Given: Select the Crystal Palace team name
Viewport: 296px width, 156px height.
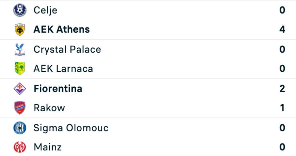Looking at the screenshot, I should [67, 49].
